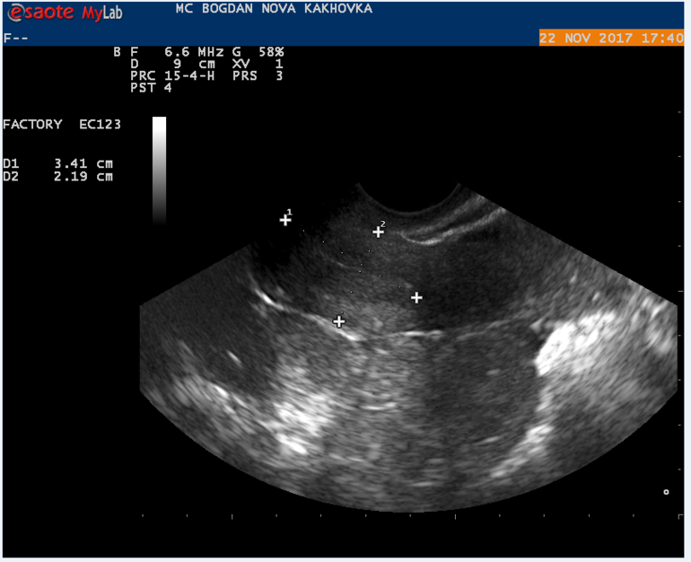Image resolution: width=691 pixels, height=562 pixels.
Task: Click the caliper cross labeled 2
Action: point(379,232)
